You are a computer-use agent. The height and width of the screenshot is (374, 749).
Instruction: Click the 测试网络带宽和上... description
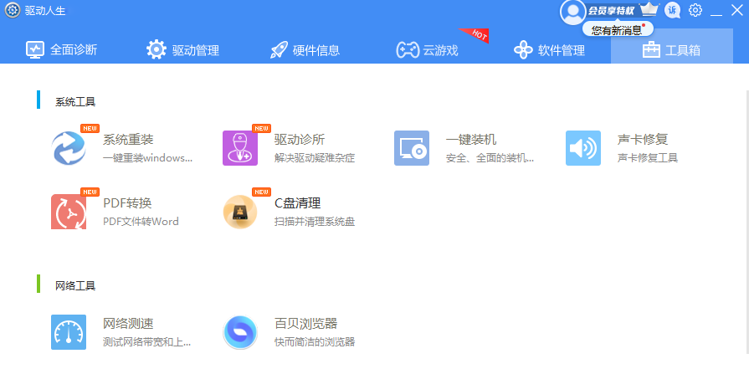point(146,342)
